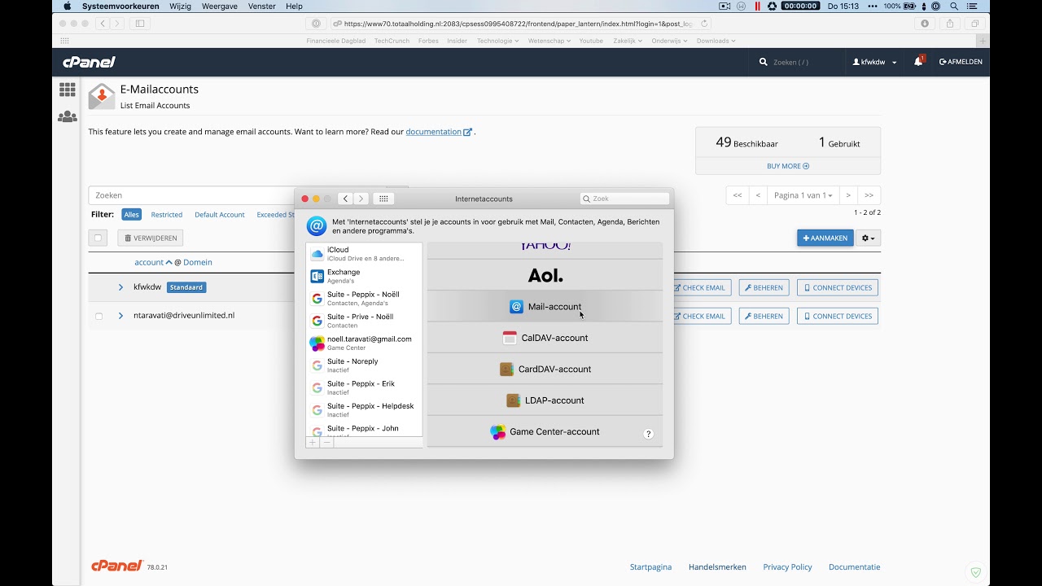Open the Pagina 1 van 1 dropdown
The image size is (1042, 586).
point(803,195)
